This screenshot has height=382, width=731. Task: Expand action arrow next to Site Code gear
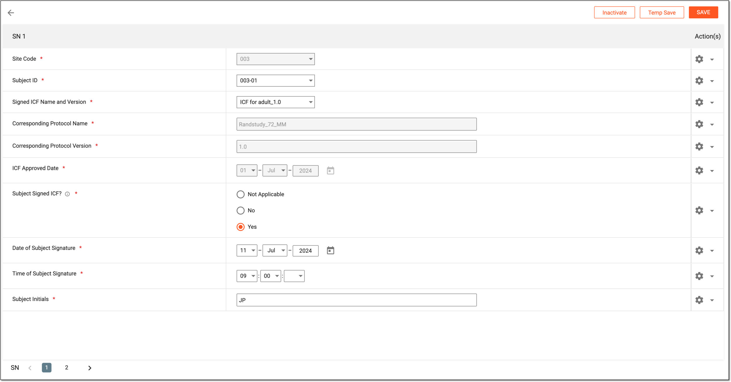[x=712, y=60]
